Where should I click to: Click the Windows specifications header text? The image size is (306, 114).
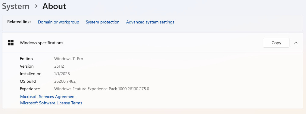point(41,43)
